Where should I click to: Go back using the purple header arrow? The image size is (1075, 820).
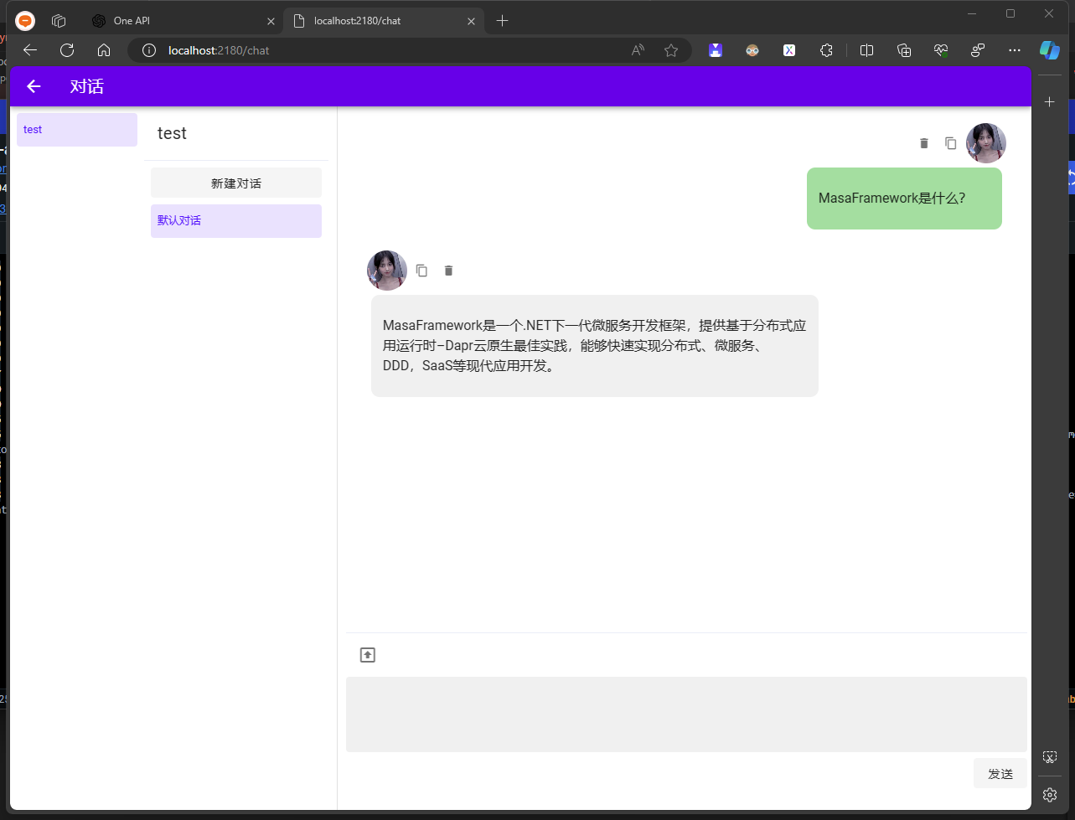(x=34, y=86)
